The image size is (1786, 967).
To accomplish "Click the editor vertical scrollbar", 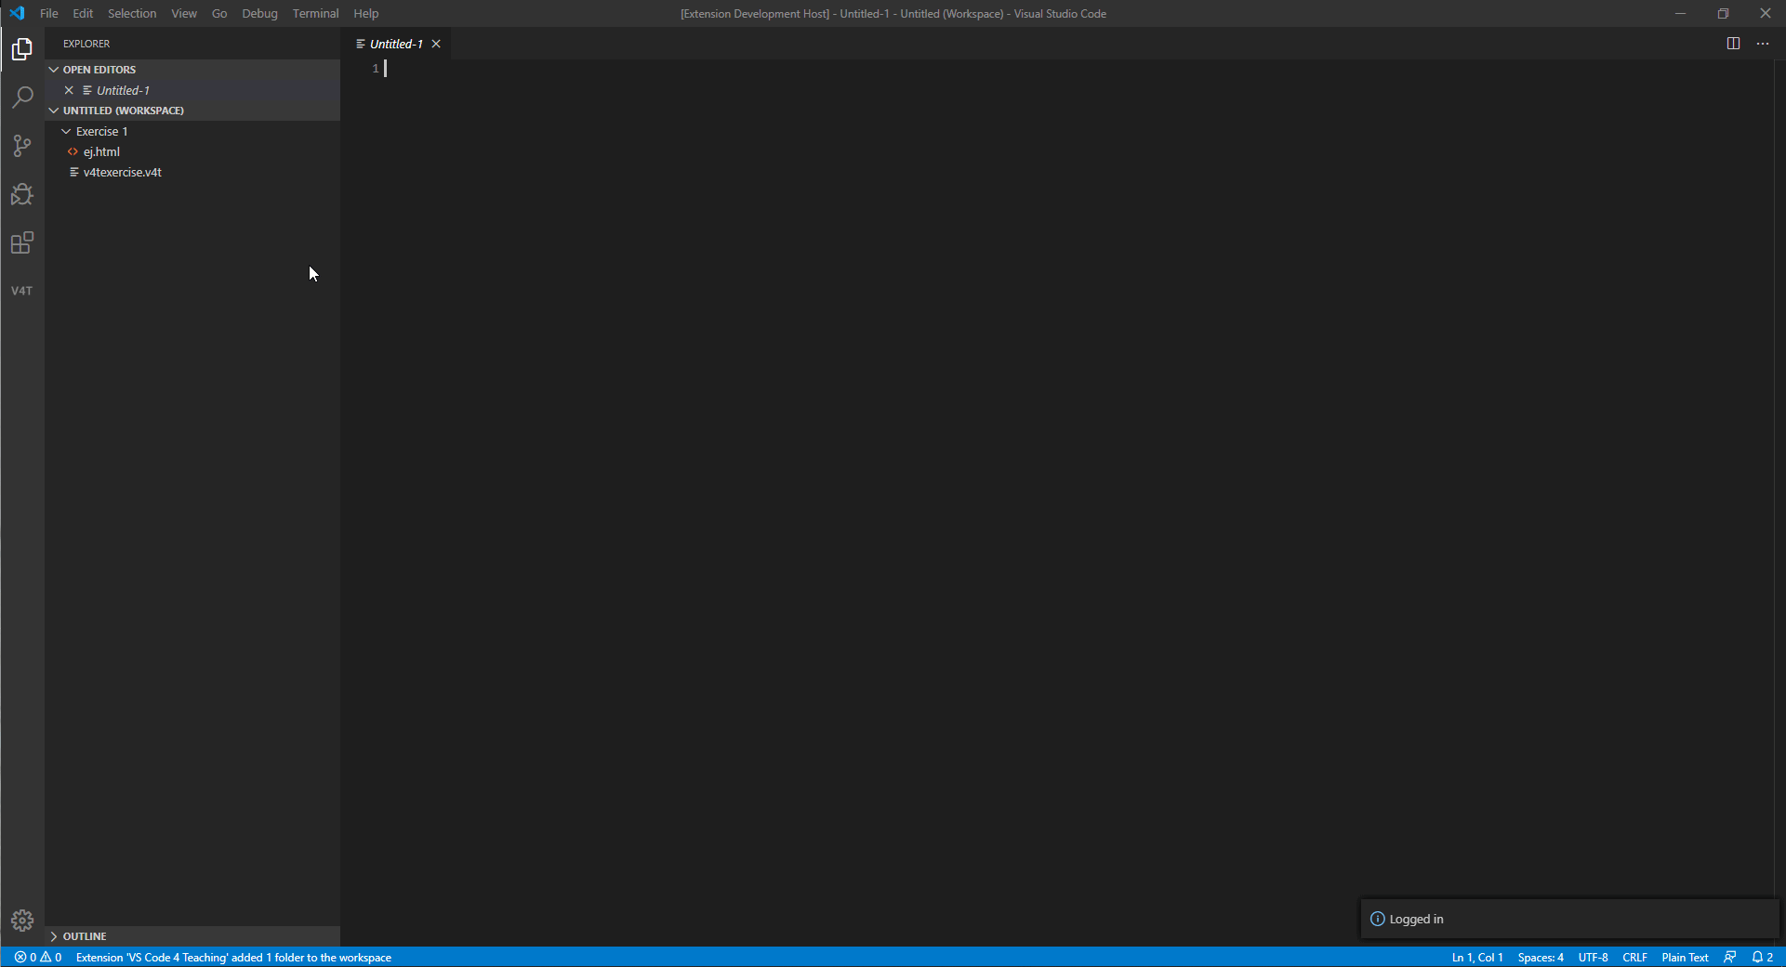I will point(1779,503).
